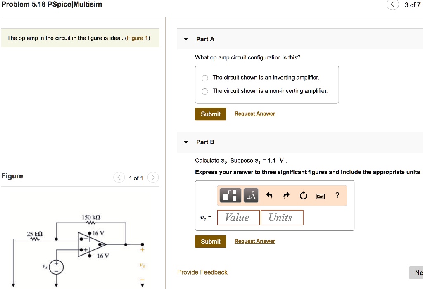Select inverting amplifier radio option
Image resolution: width=423 pixels, height=289 pixels.
tap(205, 78)
